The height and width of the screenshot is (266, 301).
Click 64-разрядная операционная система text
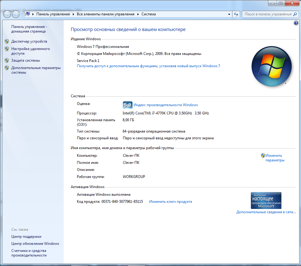point(154,131)
